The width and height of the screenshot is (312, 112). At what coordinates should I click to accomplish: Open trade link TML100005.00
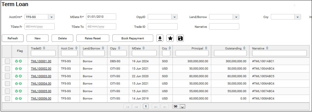tap(41, 91)
